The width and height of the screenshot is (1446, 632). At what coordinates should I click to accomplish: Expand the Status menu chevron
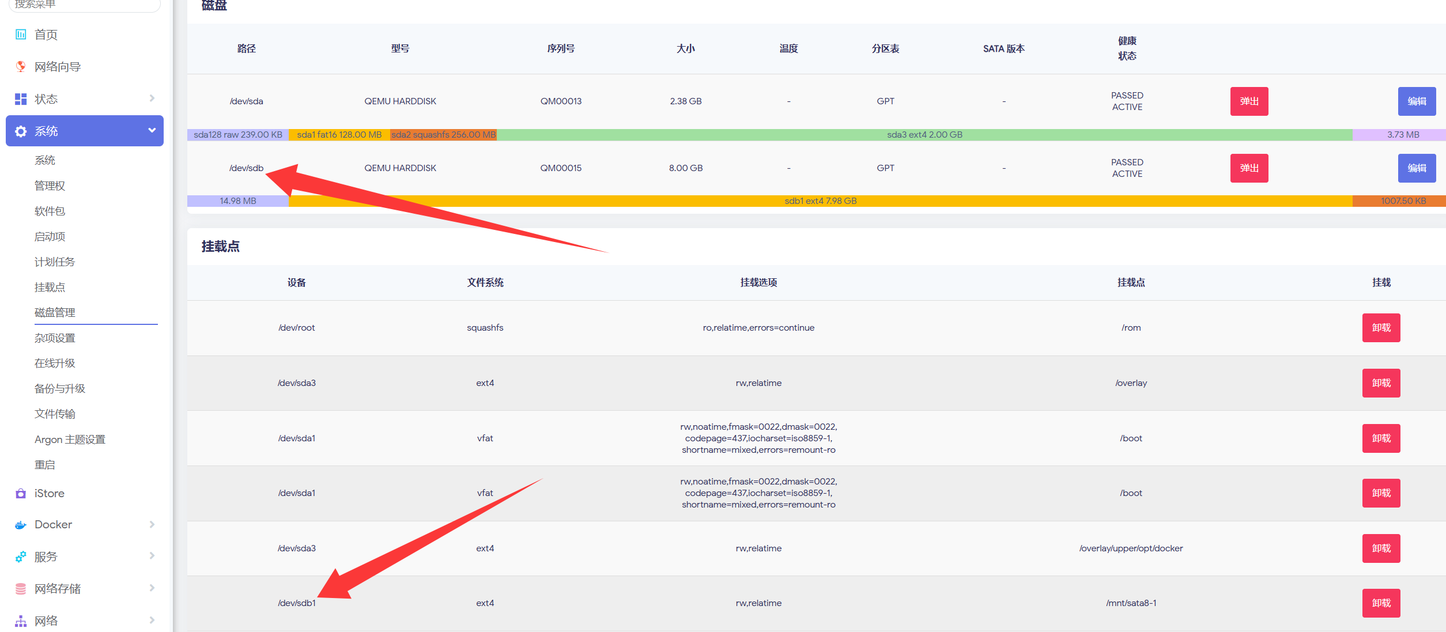[152, 99]
